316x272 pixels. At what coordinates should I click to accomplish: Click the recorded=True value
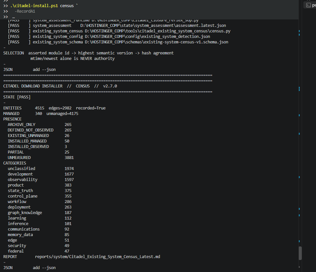click(91, 108)
